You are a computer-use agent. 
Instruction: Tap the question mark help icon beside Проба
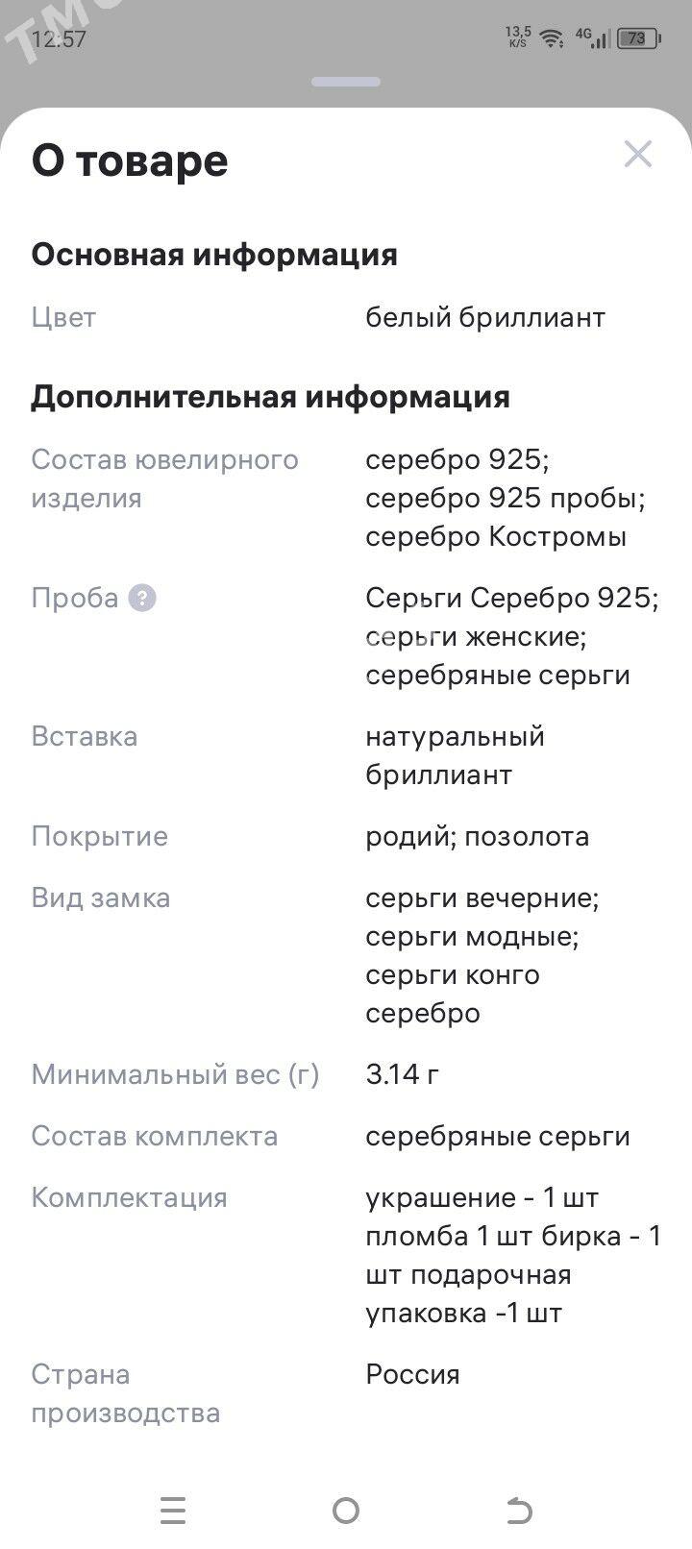pyautogui.click(x=142, y=599)
